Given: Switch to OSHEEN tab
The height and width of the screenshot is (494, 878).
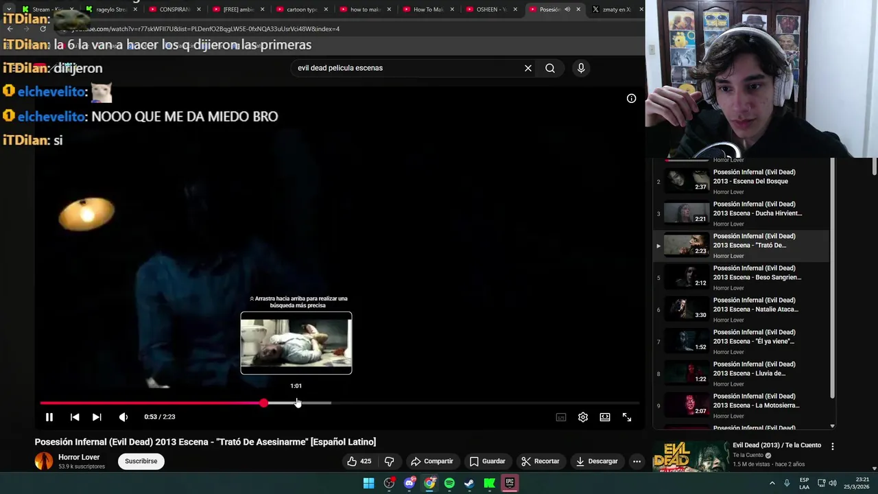Looking at the screenshot, I should point(492,10).
